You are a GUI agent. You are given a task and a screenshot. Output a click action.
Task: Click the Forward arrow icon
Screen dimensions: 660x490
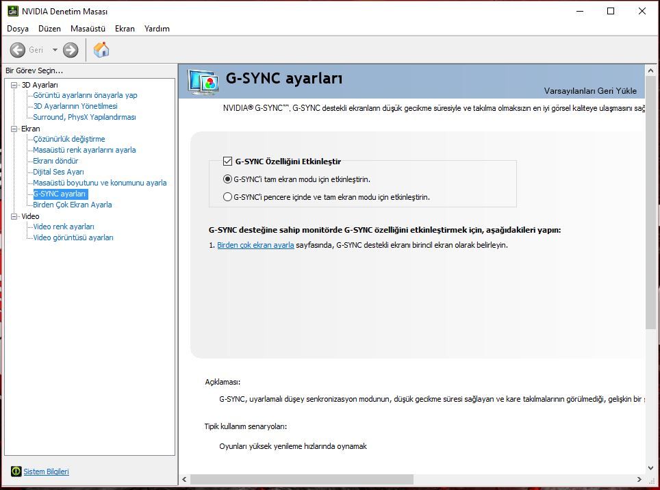pos(71,50)
